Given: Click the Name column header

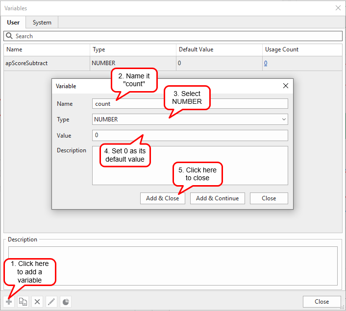Looking at the screenshot, I should [47, 49].
